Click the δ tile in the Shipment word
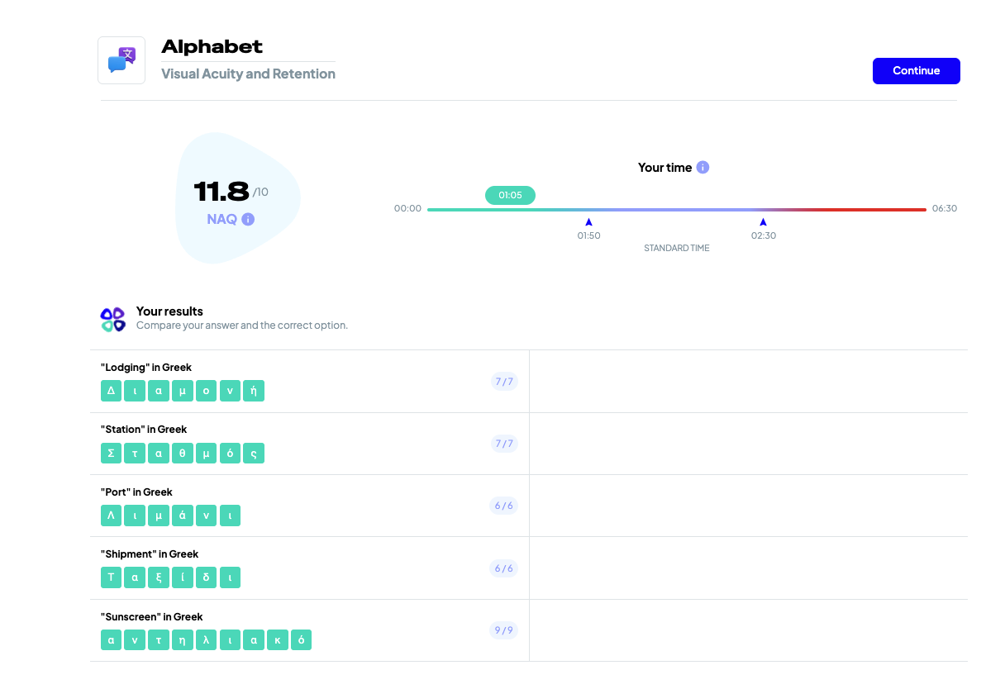 207,577
